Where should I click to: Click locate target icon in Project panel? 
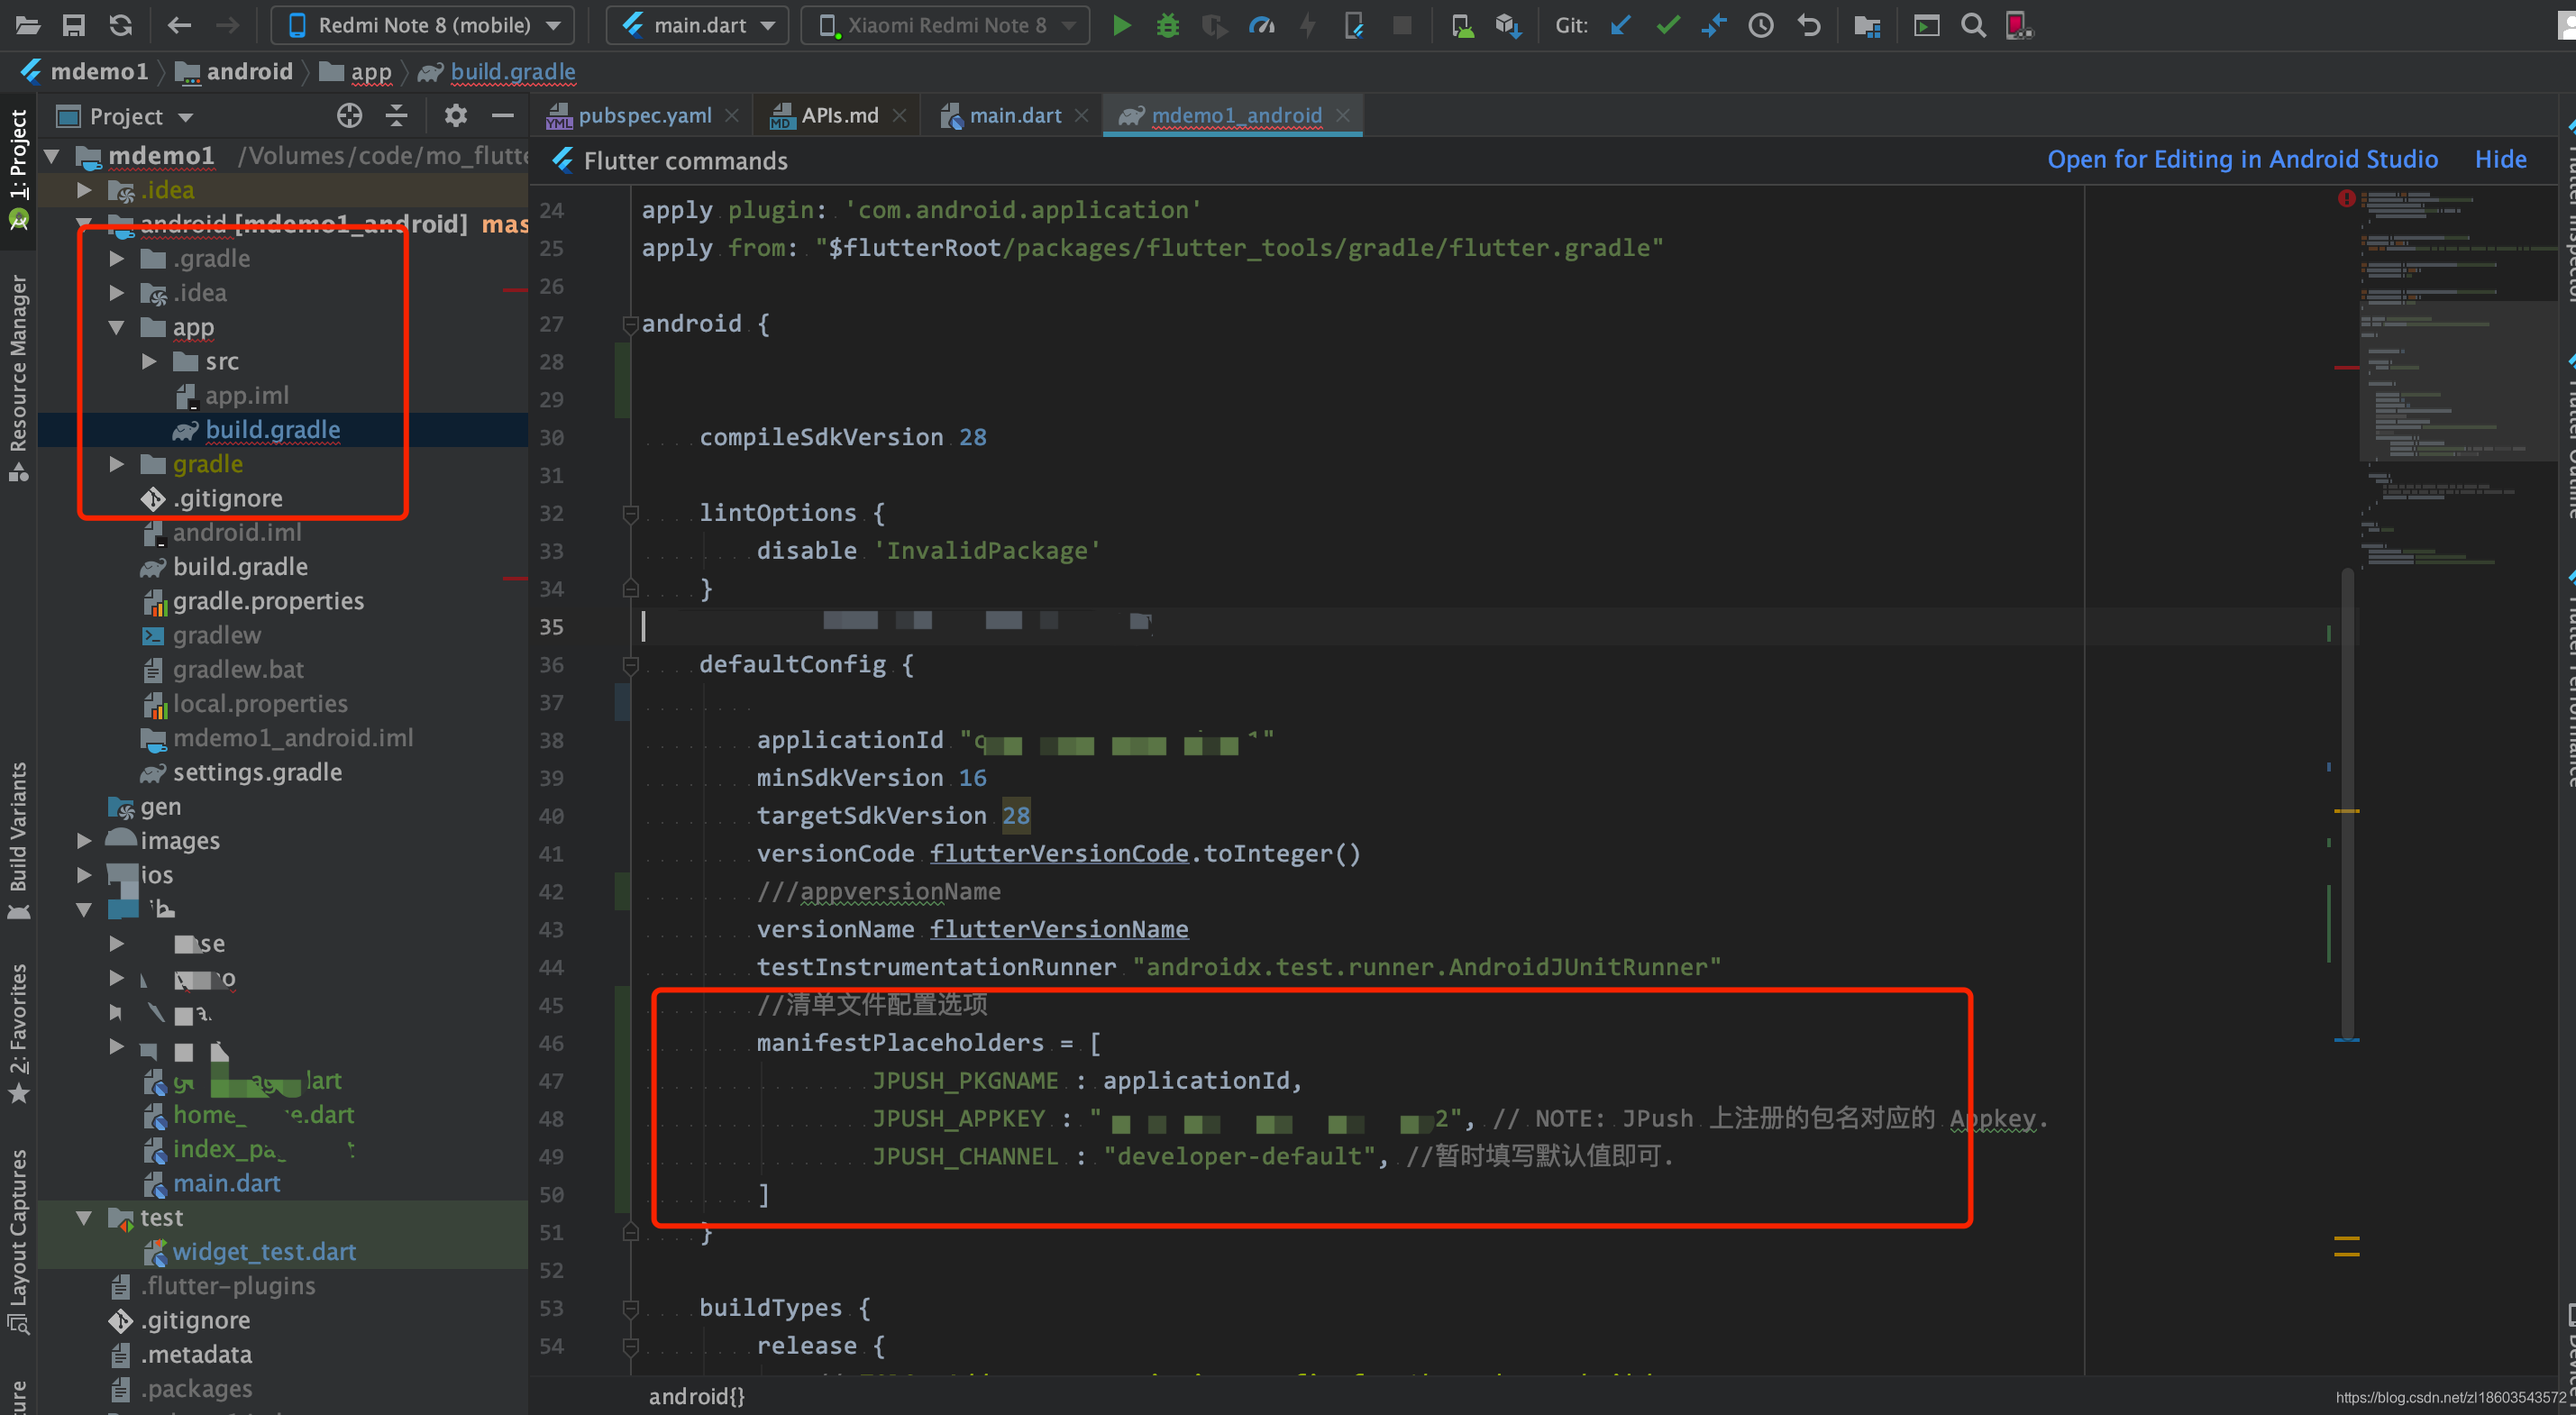(x=349, y=116)
